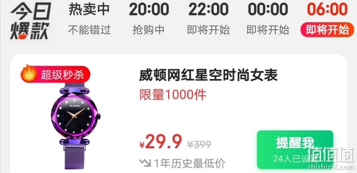Tap the 今日爆款 logo
The width and height of the screenshot is (357, 173).
click(x=30, y=21)
